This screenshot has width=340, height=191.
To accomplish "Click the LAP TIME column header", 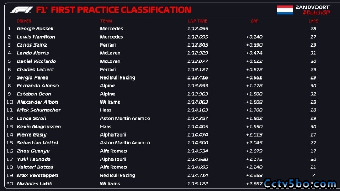I will click(x=198, y=21).
